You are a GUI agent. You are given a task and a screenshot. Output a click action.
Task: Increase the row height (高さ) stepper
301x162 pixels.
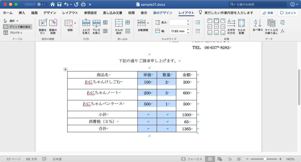[188, 21]
